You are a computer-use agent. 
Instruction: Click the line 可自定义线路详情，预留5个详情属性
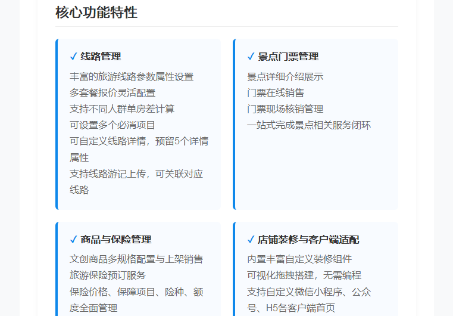point(139,149)
